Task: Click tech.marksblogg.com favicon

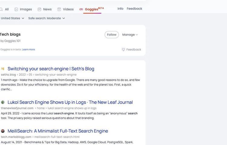Action: coord(3,131)
